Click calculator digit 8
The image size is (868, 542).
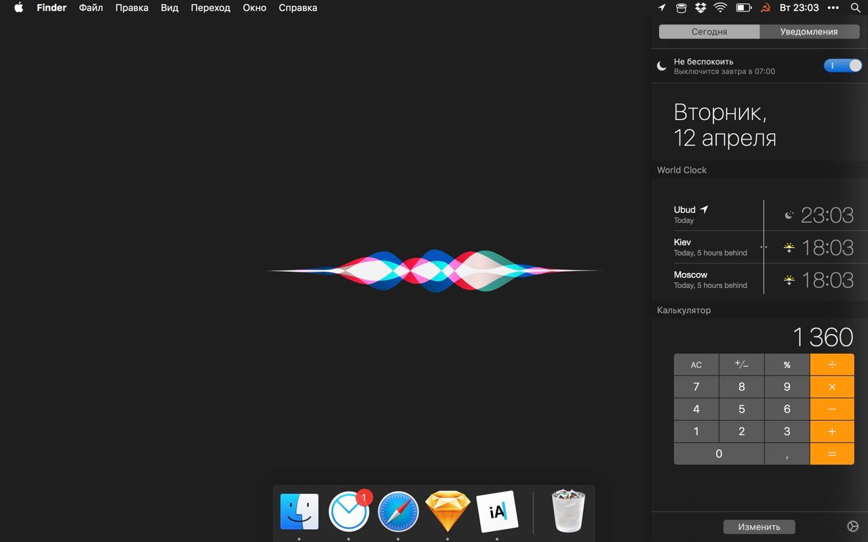741,387
